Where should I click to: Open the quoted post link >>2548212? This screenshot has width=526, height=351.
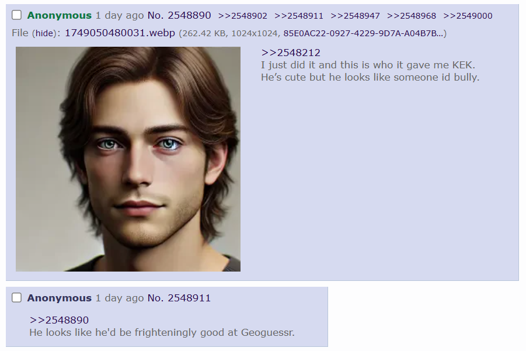pos(291,53)
